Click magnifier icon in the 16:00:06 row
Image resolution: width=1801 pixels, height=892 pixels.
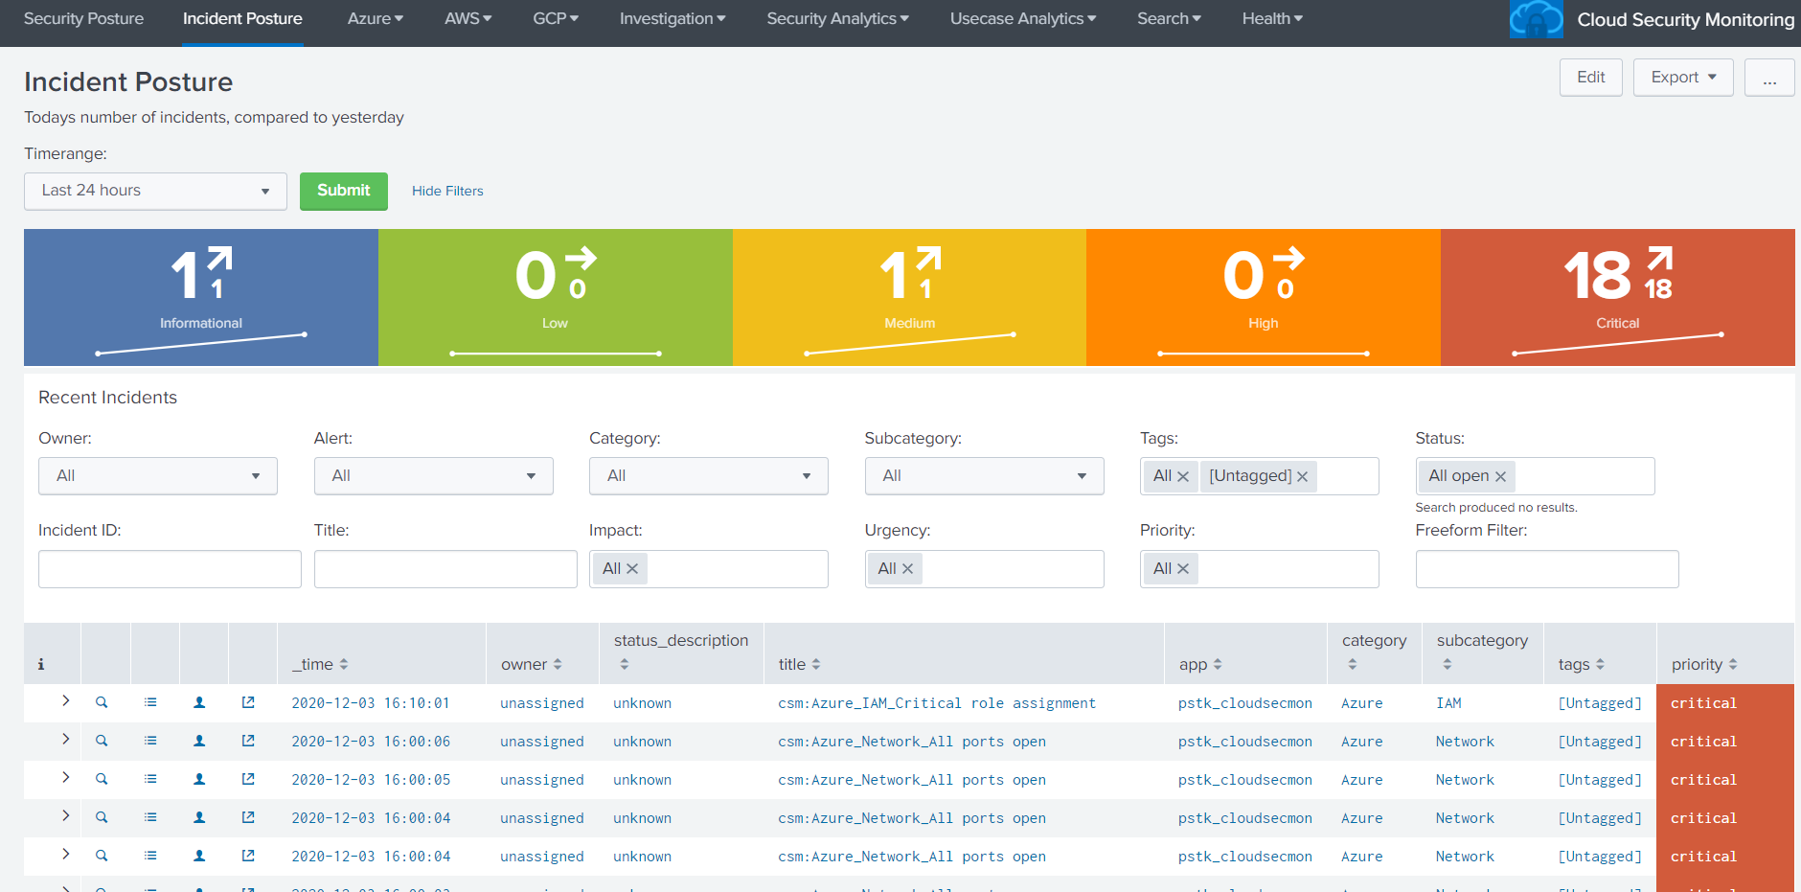click(x=102, y=741)
